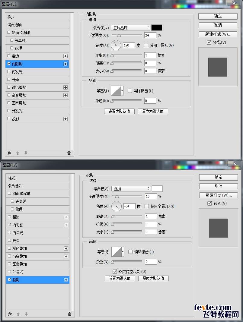Image resolution: width=243 pixels, height=322 pixels.
Task: Add another 描边 effect in lower dialog
Action: [x=66, y=217]
